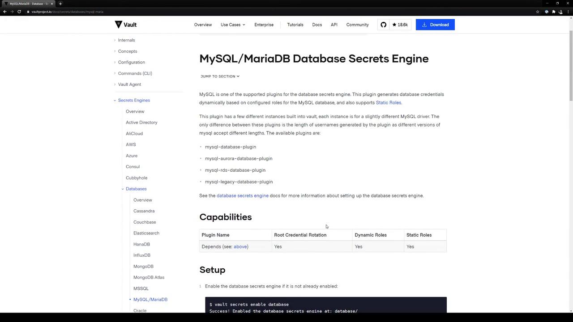This screenshot has height=322, width=573.
Task: Expand the Configuration sidebar section
Action: (x=131, y=62)
